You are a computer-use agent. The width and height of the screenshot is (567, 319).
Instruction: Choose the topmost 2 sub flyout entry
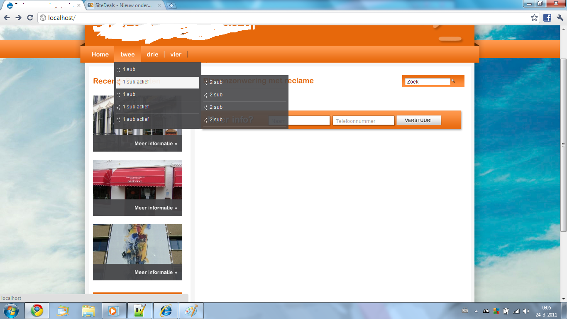tap(245, 82)
